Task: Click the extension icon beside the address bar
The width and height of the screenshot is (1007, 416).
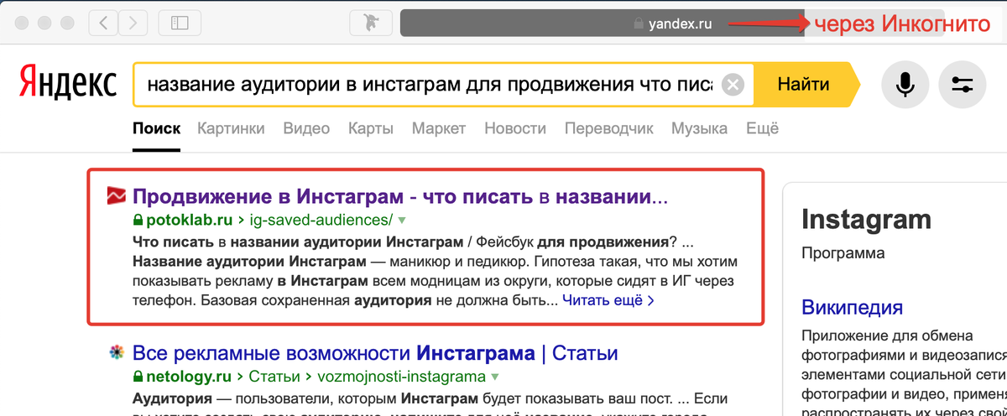Action: [x=370, y=23]
